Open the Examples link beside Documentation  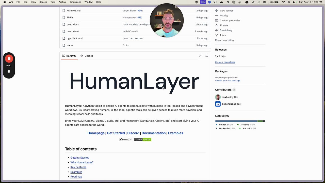pos(175,133)
